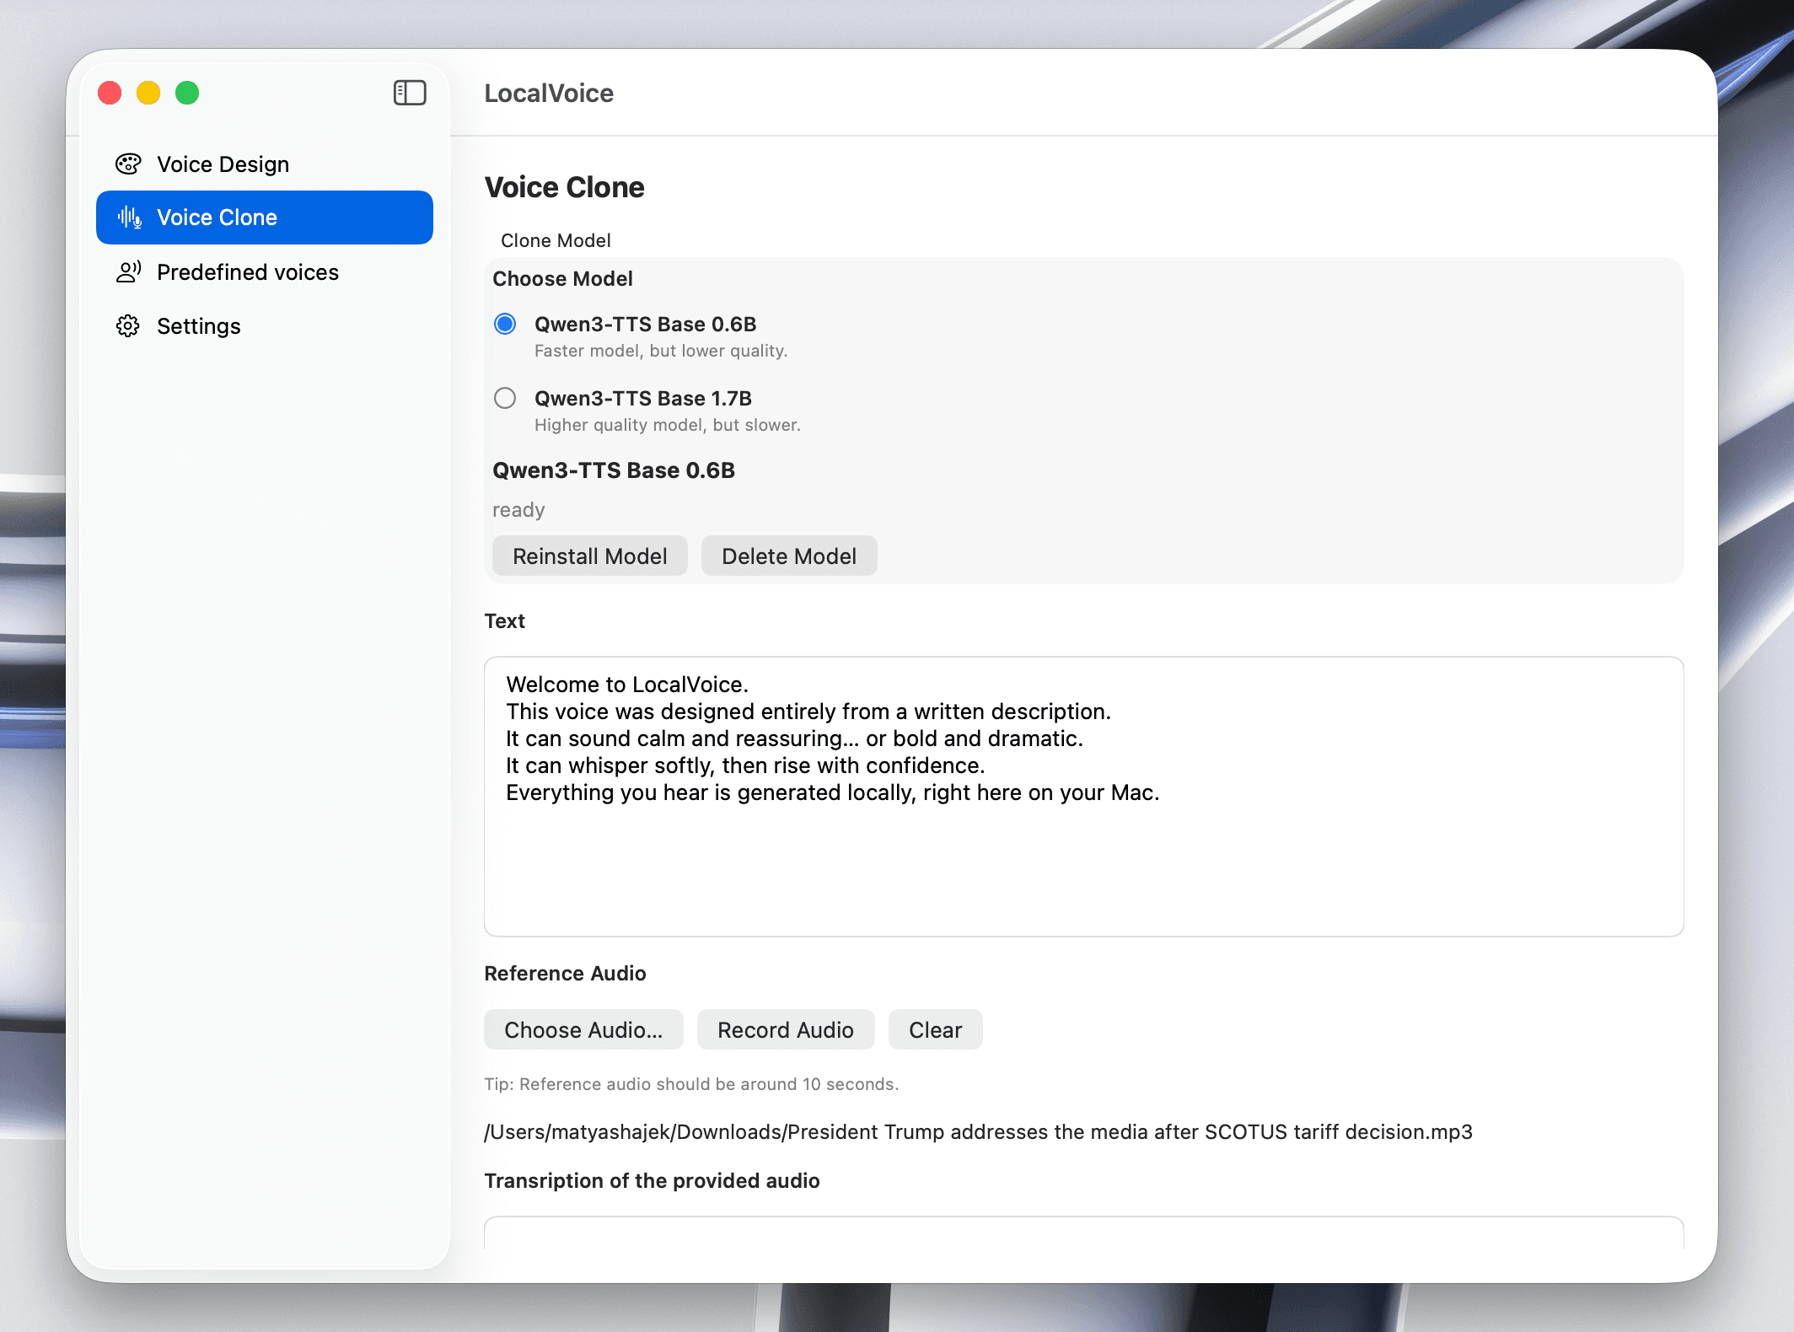Start recording with Record Audio
The image size is (1794, 1332).
(785, 1029)
